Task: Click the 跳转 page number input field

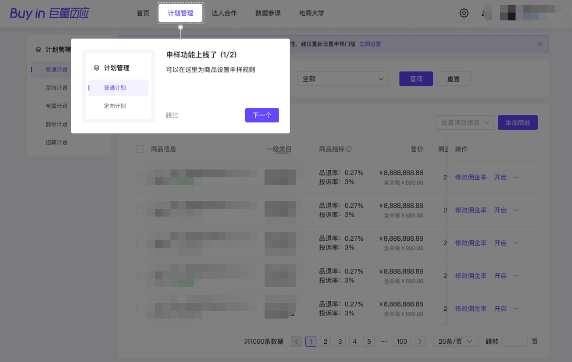Action: pyautogui.click(x=514, y=342)
